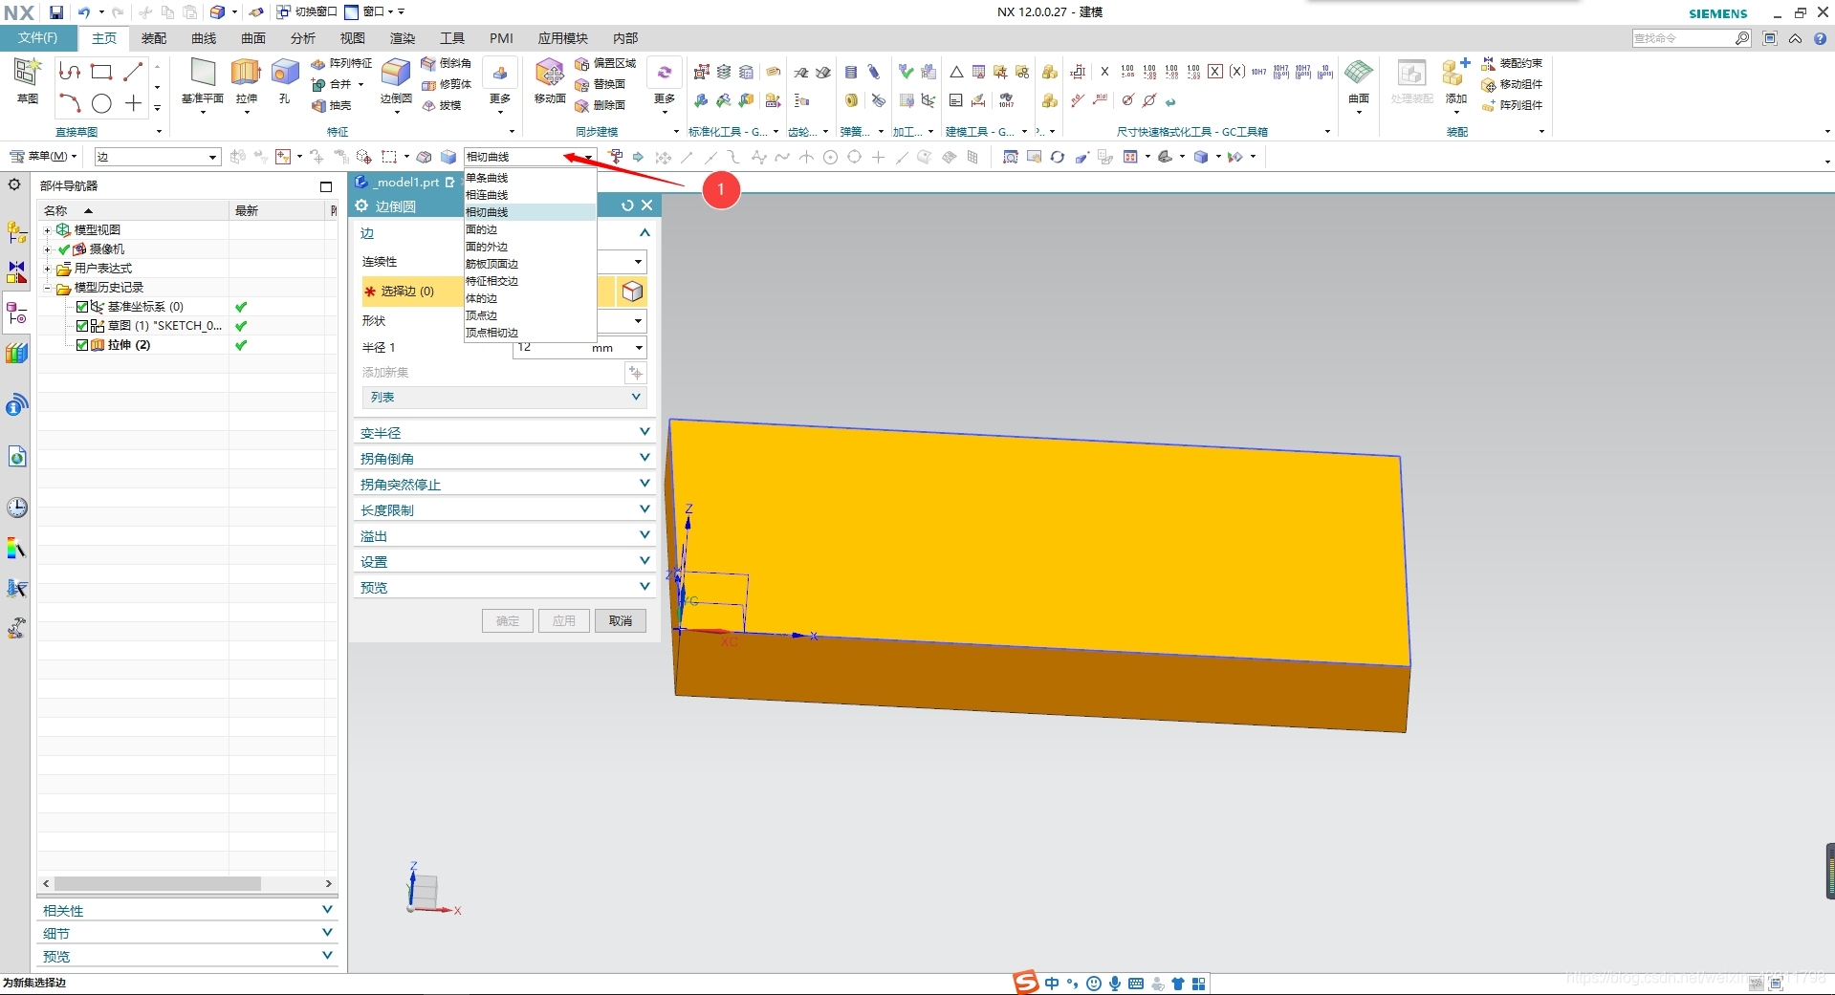Open the 形状 dropdown in dialog
The image size is (1835, 995).
(x=638, y=321)
